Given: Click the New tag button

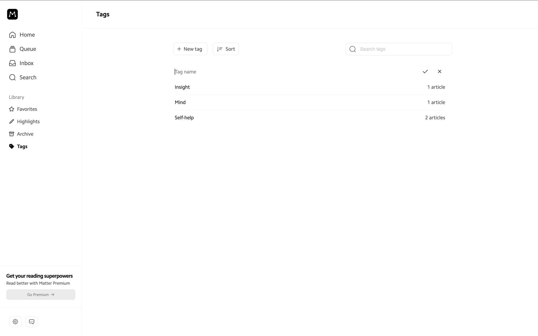Looking at the screenshot, I should [x=190, y=49].
